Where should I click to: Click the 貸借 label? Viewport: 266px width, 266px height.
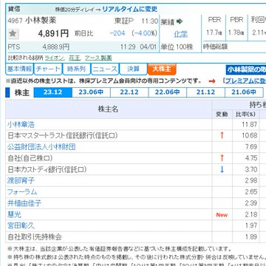pyautogui.click(x=14, y=9)
